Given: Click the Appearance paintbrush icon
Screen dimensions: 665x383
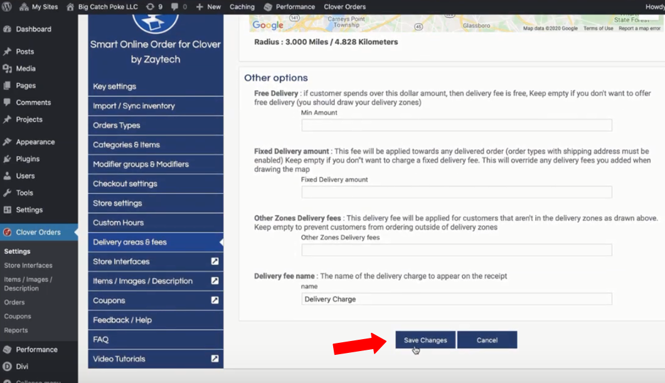Looking at the screenshot, I should coord(7,142).
